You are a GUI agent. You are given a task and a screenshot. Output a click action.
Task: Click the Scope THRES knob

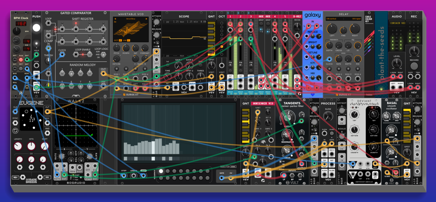(200, 76)
